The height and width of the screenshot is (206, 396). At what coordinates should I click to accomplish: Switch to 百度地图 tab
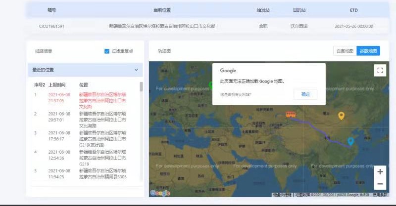point(345,51)
